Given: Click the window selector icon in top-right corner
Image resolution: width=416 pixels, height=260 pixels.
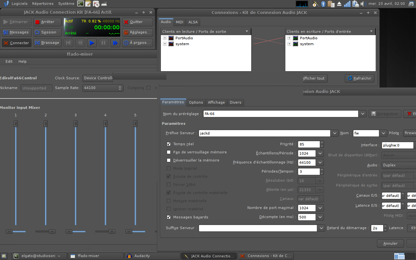Looking at the screenshot, I should pyautogui.click(x=411, y=4).
